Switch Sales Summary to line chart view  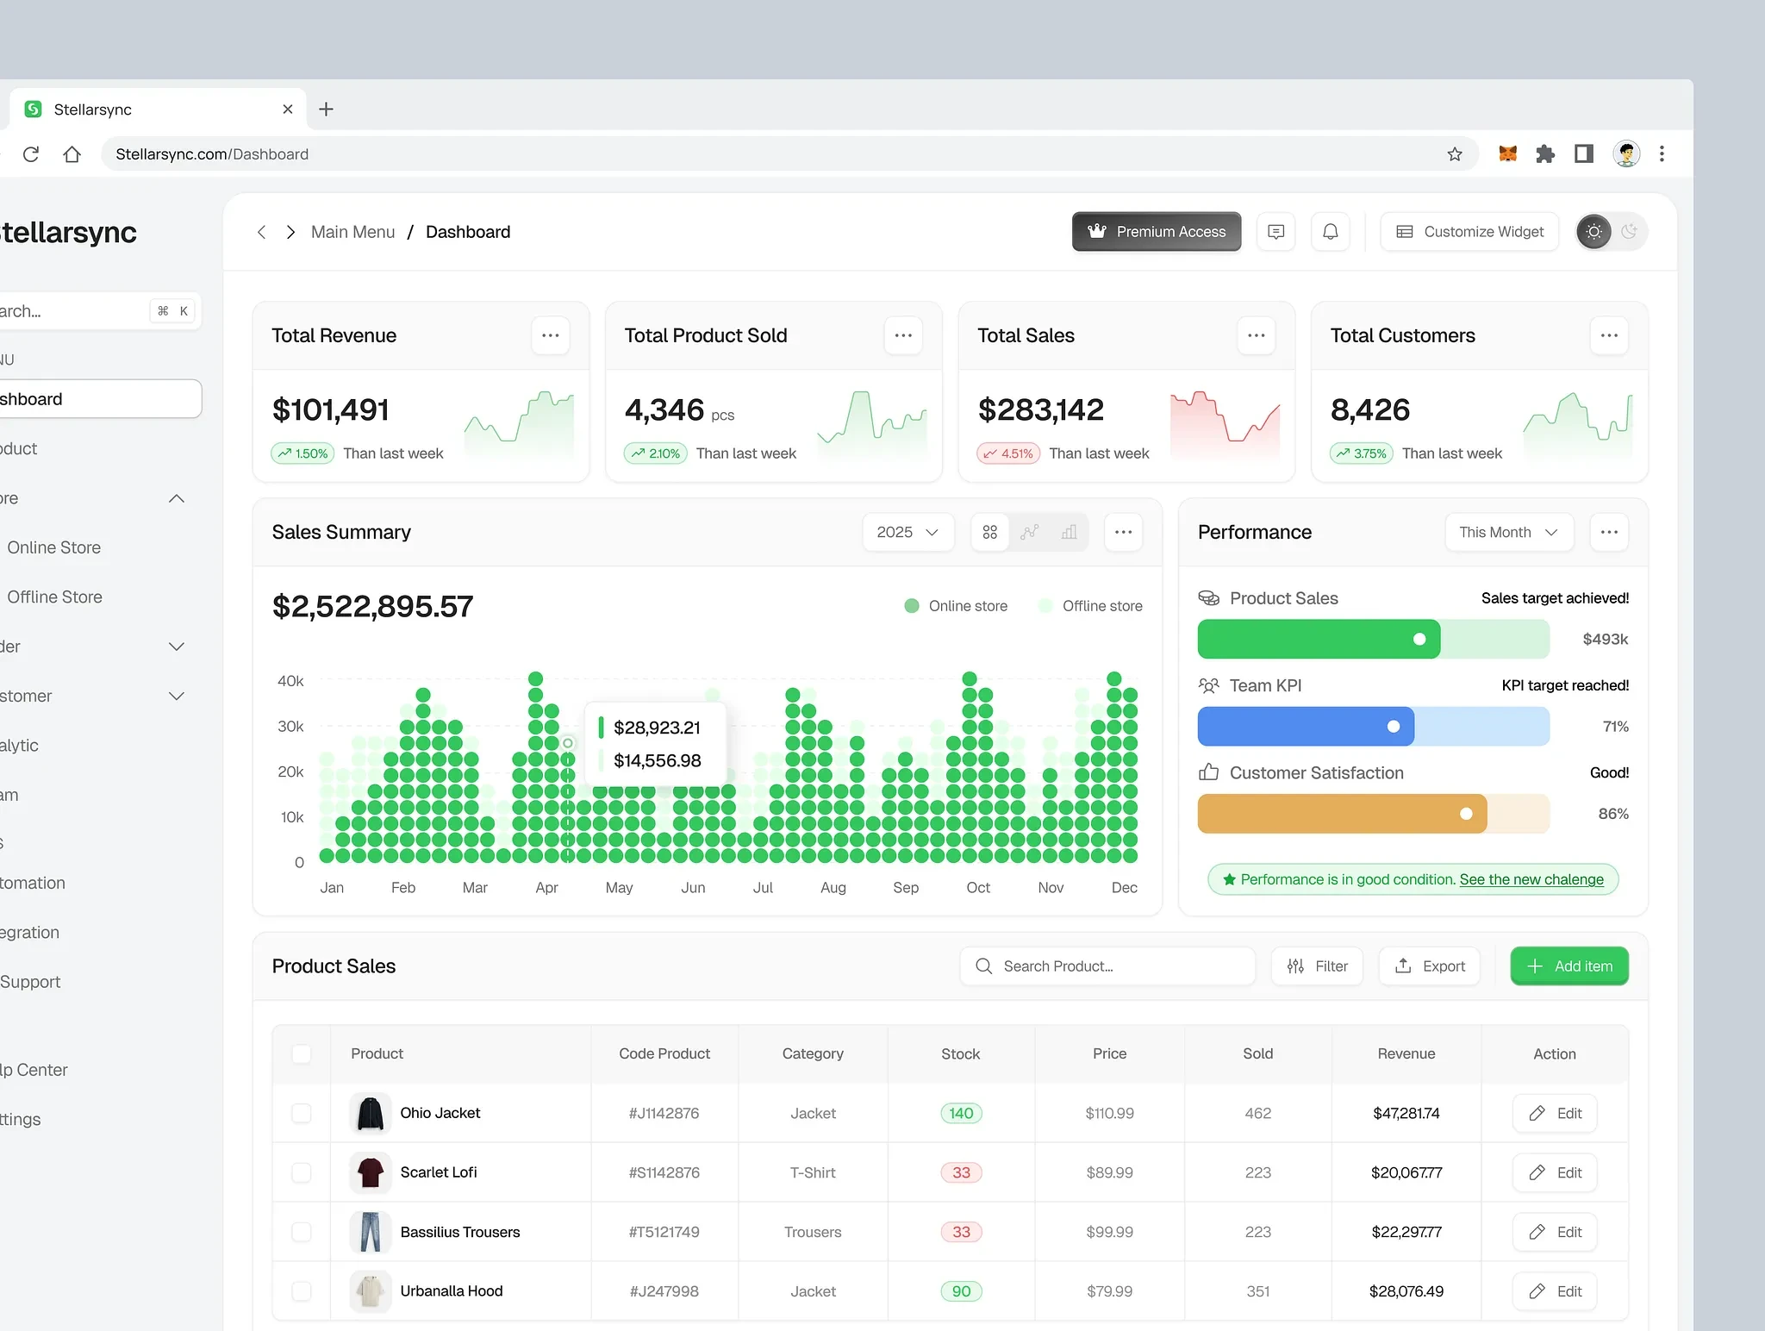1030,532
